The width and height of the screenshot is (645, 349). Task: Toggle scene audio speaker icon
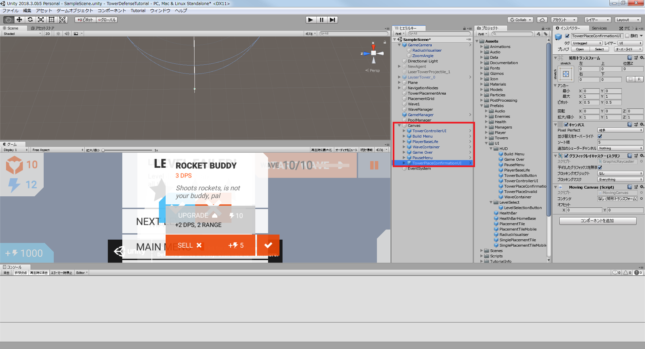click(x=67, y=34)
